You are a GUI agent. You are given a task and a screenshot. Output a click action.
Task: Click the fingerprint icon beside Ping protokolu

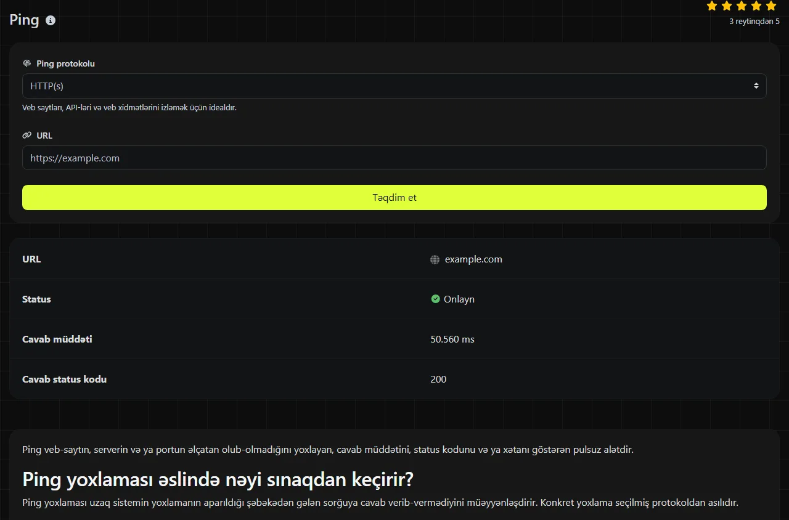coord(27,63)
